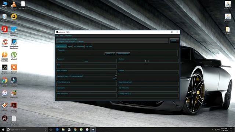Focus the Organizational Unit field
Viewport: 235px width, 132px height.
pos(148,84)
